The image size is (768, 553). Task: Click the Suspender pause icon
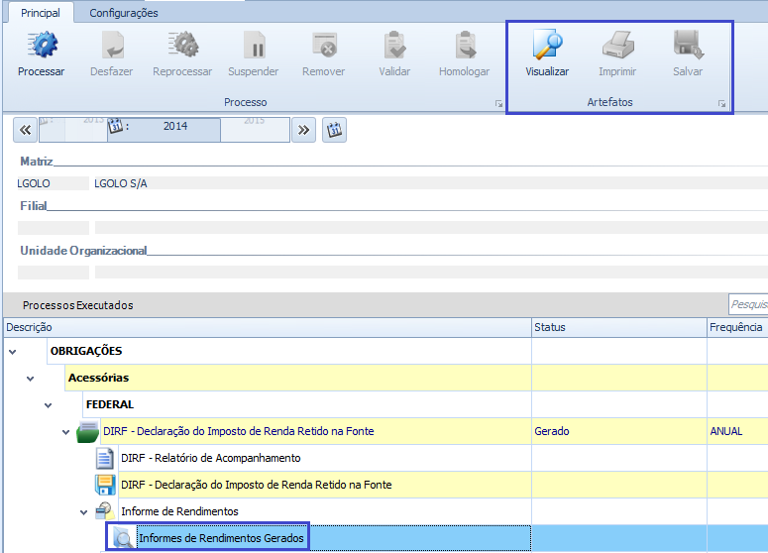pos(254,46)
